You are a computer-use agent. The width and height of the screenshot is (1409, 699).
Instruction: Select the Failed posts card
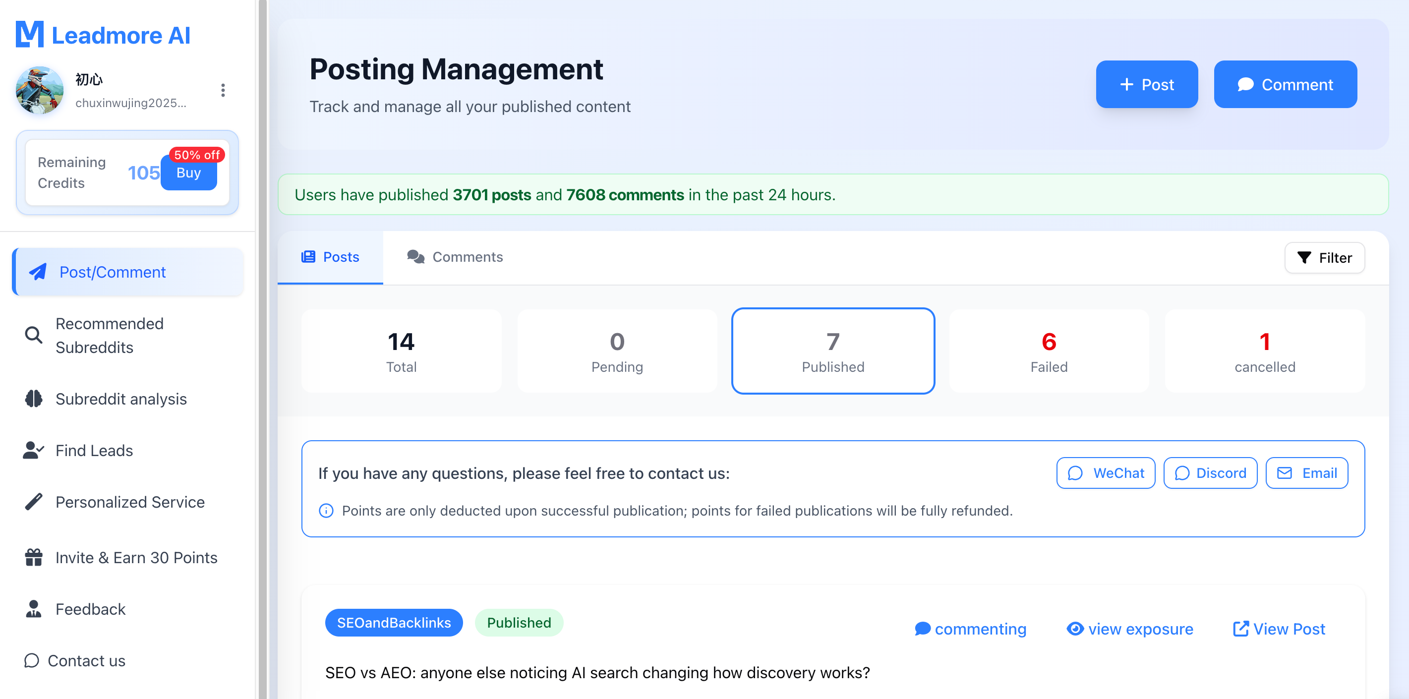pos(1049,351)
